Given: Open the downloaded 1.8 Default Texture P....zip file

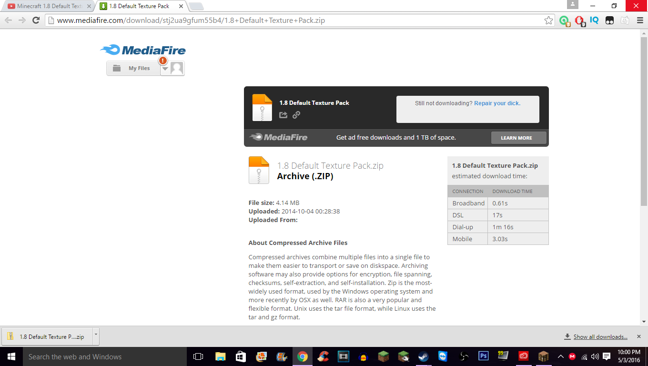Looking at the screenshot, I should click(x=48, y=336).
